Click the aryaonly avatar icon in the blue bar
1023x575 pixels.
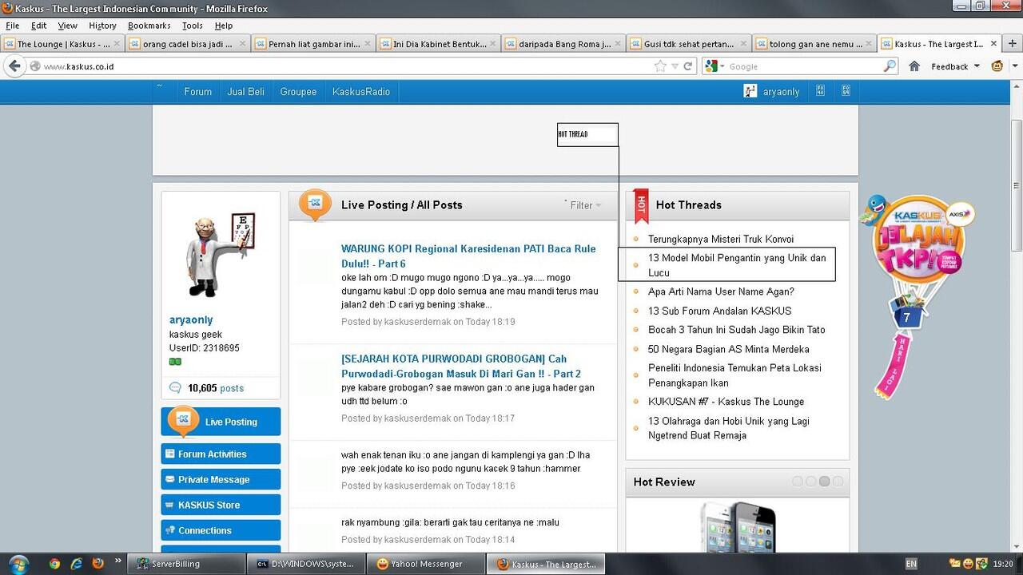(750, 91)
